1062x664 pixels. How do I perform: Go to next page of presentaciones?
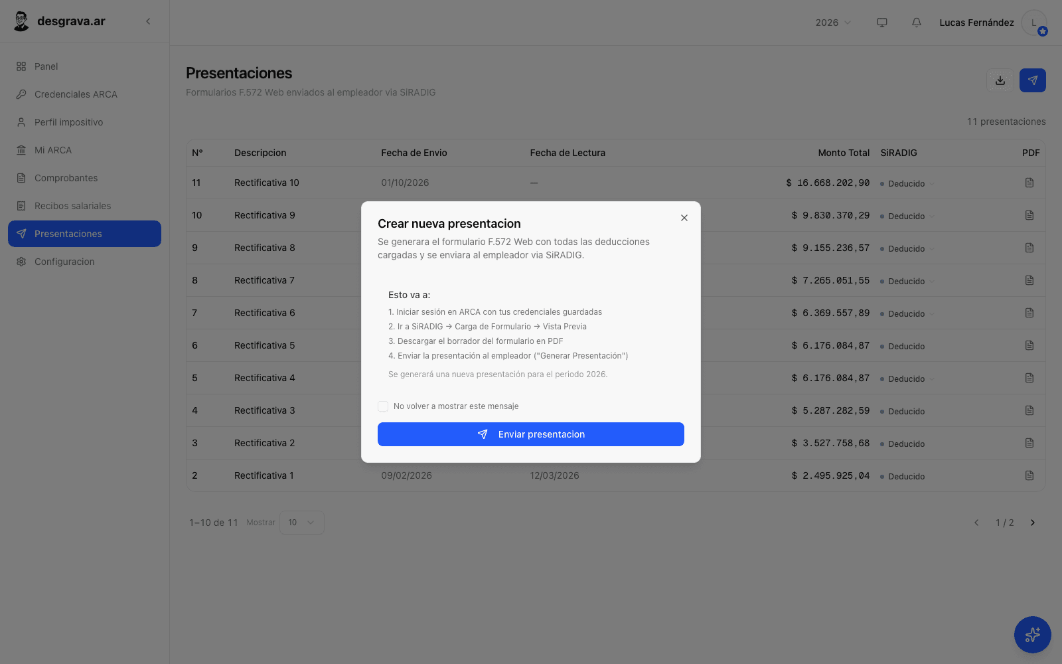(x=1033, y=523)
